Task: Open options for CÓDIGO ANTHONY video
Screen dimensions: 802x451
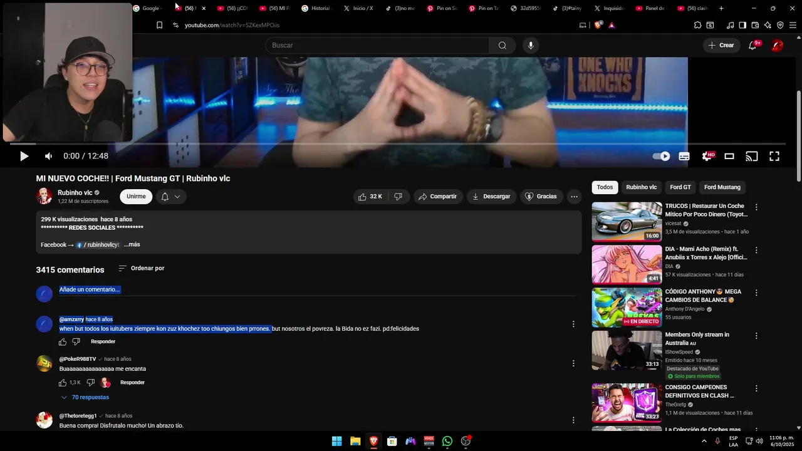Action: tap(756, 293)
